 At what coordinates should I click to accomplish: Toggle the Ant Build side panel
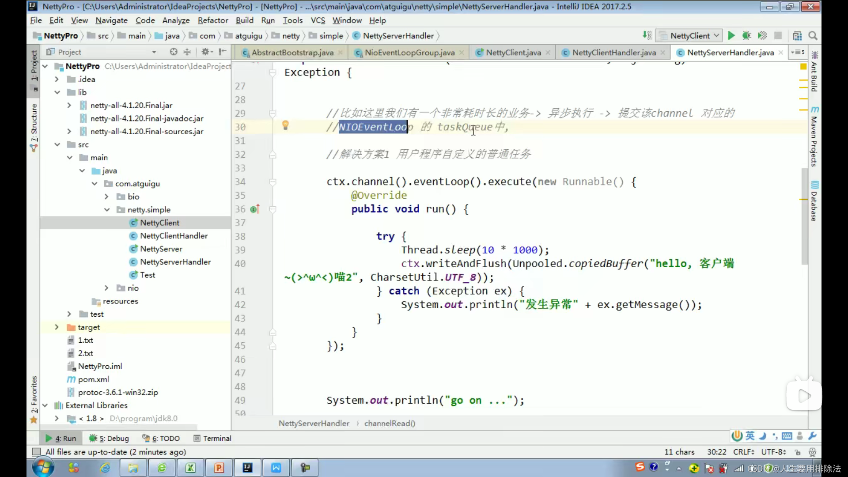tap(814, 72)
